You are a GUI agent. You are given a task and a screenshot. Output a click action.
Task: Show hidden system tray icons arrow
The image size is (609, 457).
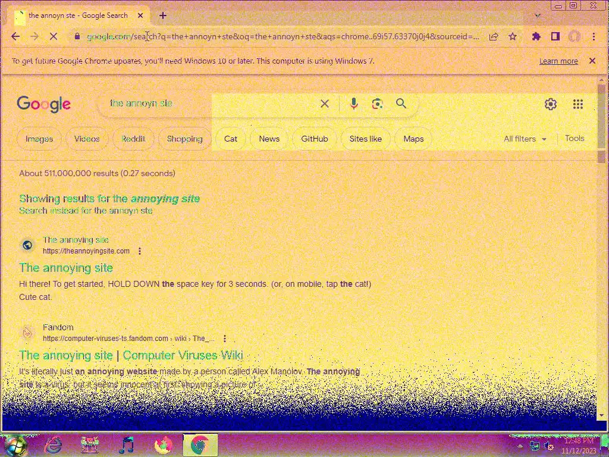click(x=520, y=446)
